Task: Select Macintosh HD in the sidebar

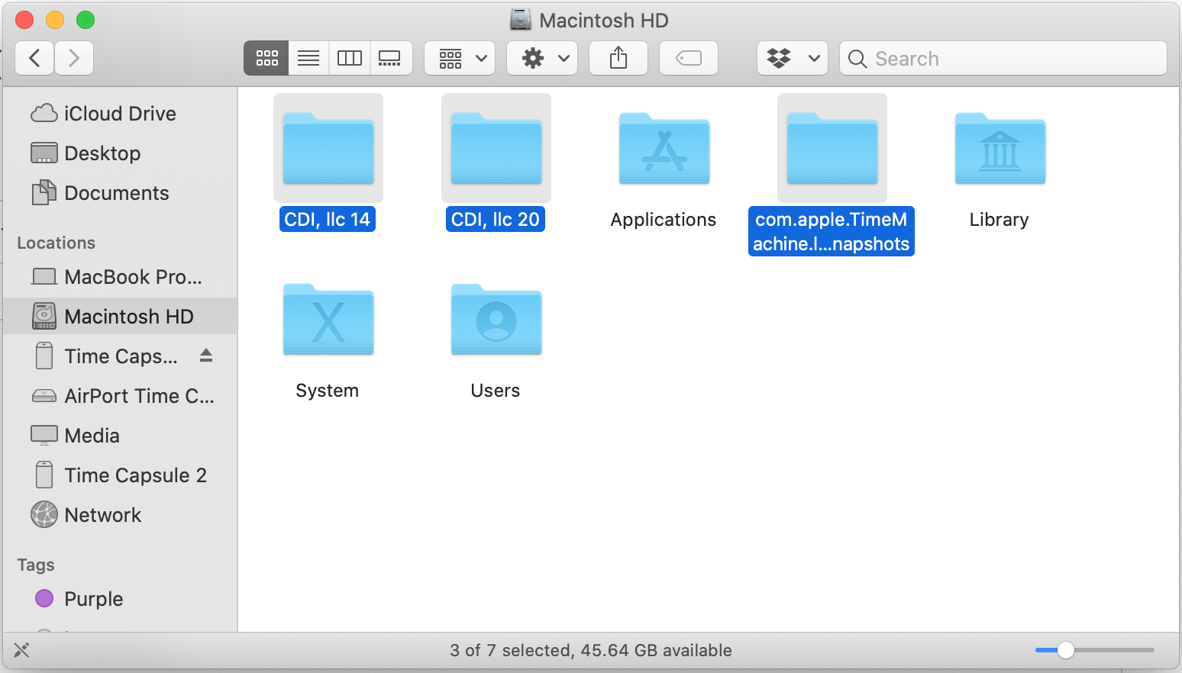Action: (120, 316)
